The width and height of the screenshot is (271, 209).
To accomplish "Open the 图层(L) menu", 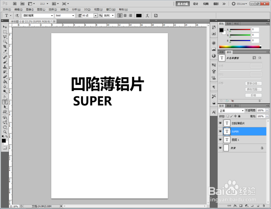I will pyautogui.click(x=41, y=9).
